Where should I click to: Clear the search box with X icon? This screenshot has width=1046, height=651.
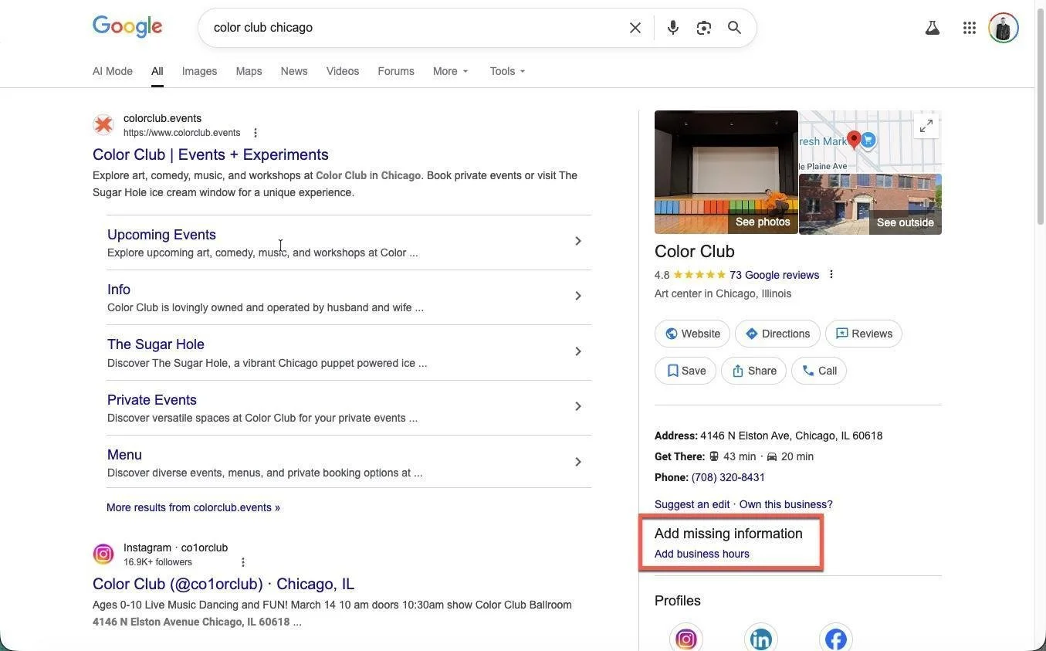(x=635, y=28)
